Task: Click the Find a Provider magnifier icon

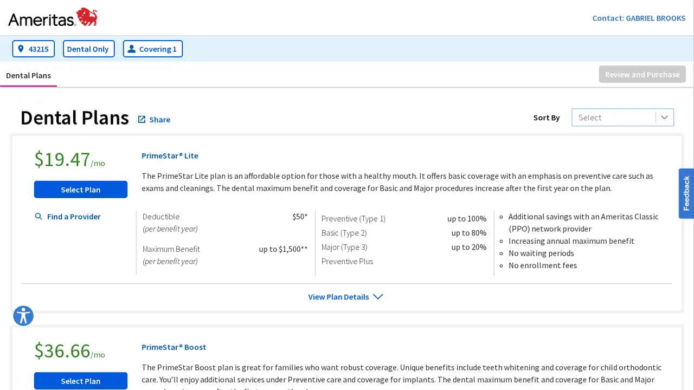Action: click(38, 217)
